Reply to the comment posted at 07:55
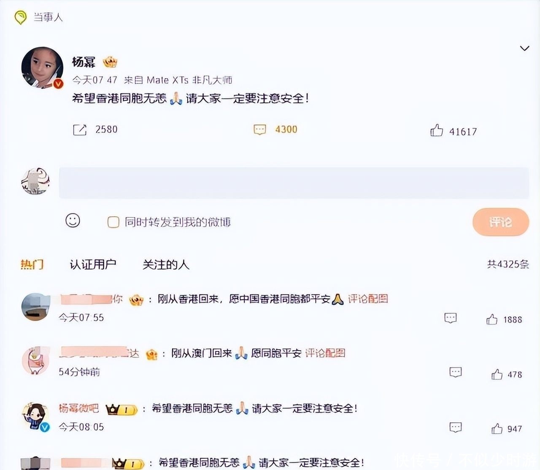Viewport: 540px width, 470px height. pyautogui.click(x=451, y=318)
